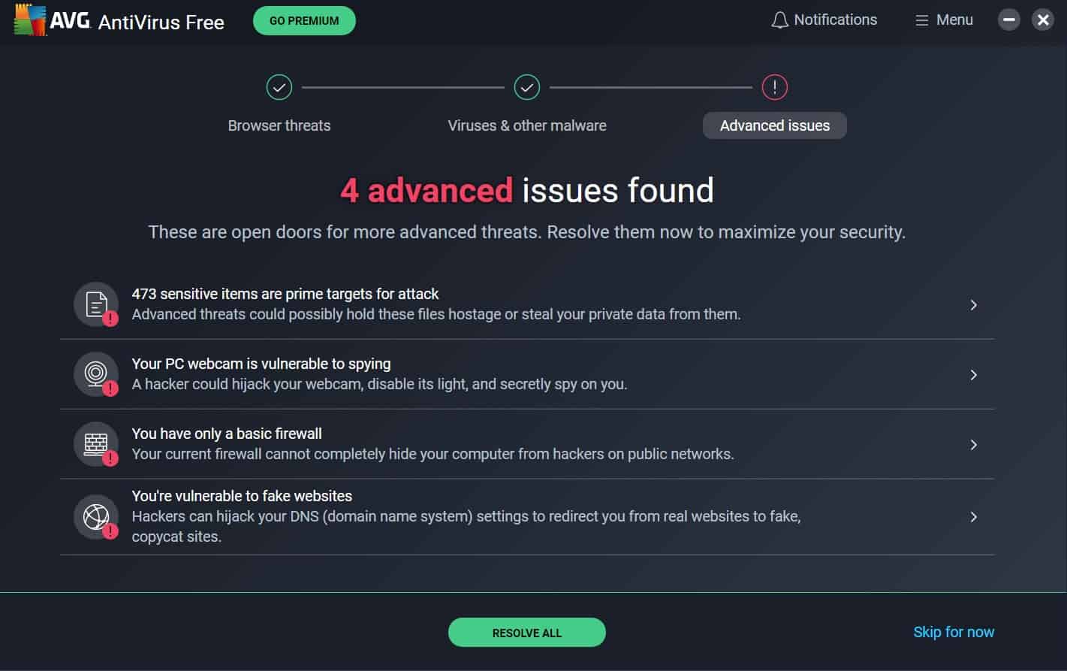
Task: Click the sensitive files document icon
Action: 95,304
